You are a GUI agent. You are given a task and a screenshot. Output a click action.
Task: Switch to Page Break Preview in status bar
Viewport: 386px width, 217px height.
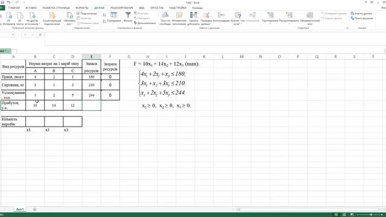(x=352, y=215)
